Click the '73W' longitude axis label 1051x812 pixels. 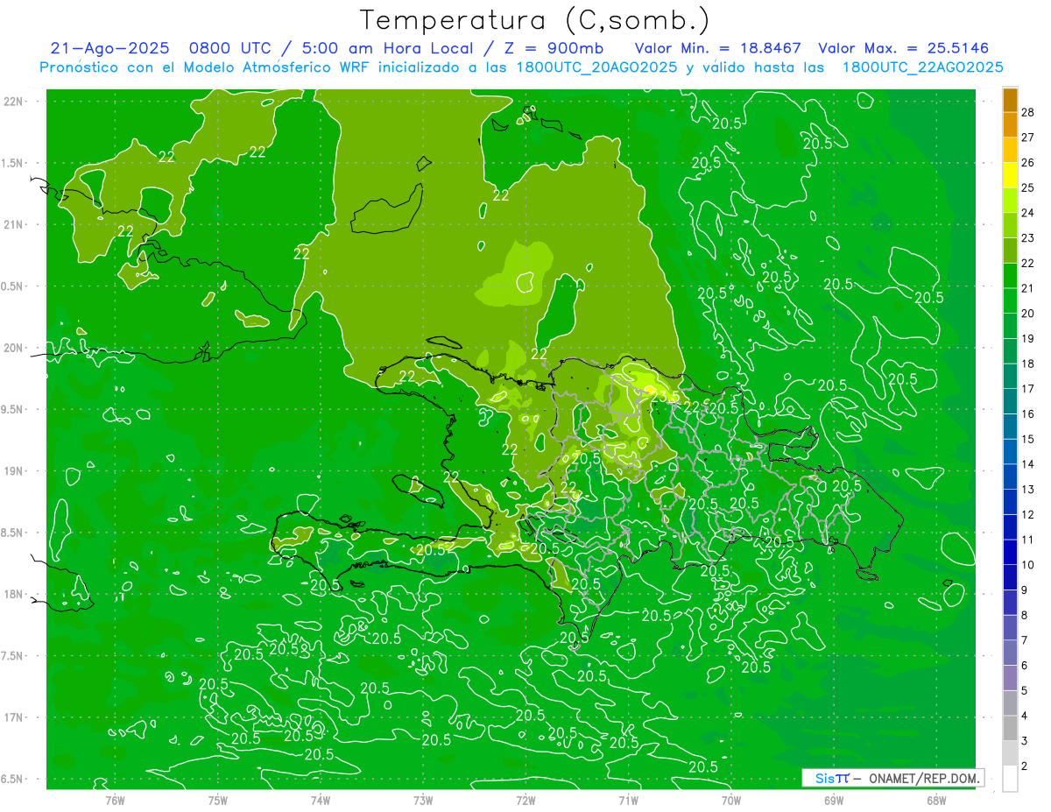click(x=423, y=801)
